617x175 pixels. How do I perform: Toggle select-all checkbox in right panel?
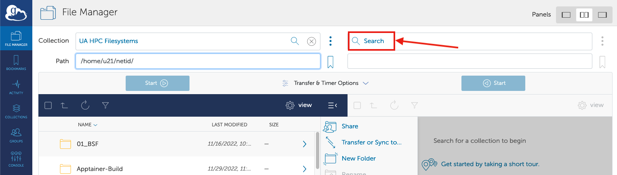pyautogui.click(x=357, y=105)
